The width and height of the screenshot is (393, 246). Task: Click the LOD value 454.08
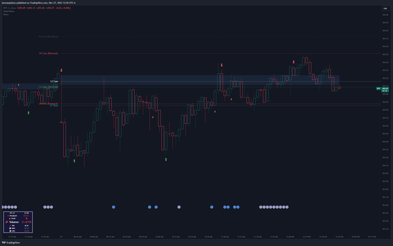click(27, 231)
